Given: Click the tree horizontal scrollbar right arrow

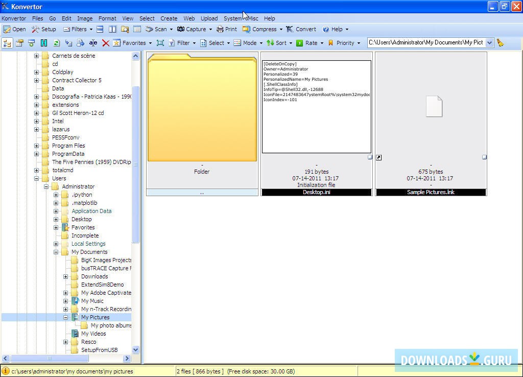Looking at the screenshot, I should pos(127,358).
